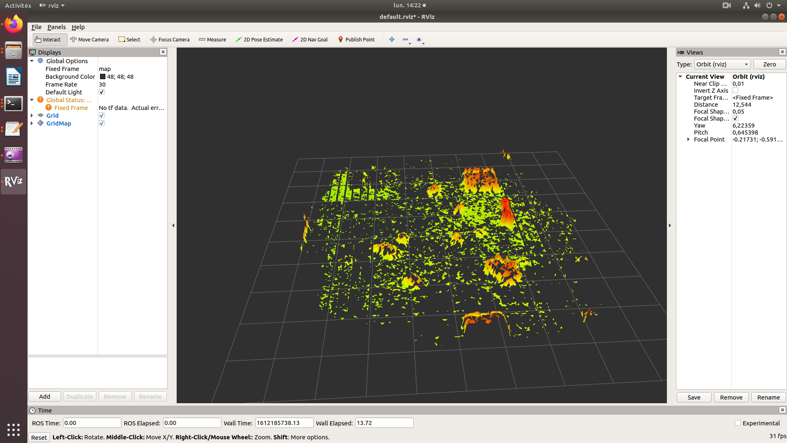Open the Panels menu

[57, 27]
